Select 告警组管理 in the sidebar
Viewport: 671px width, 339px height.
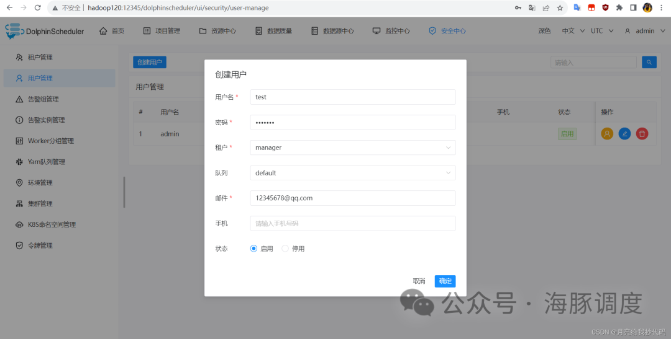(60, 99)
